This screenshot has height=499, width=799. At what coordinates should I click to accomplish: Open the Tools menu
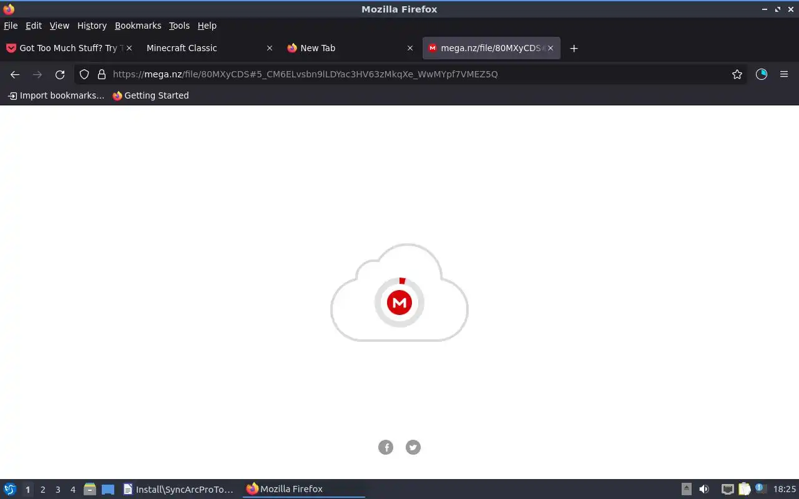pyautogui.click(x=179, y=26)
